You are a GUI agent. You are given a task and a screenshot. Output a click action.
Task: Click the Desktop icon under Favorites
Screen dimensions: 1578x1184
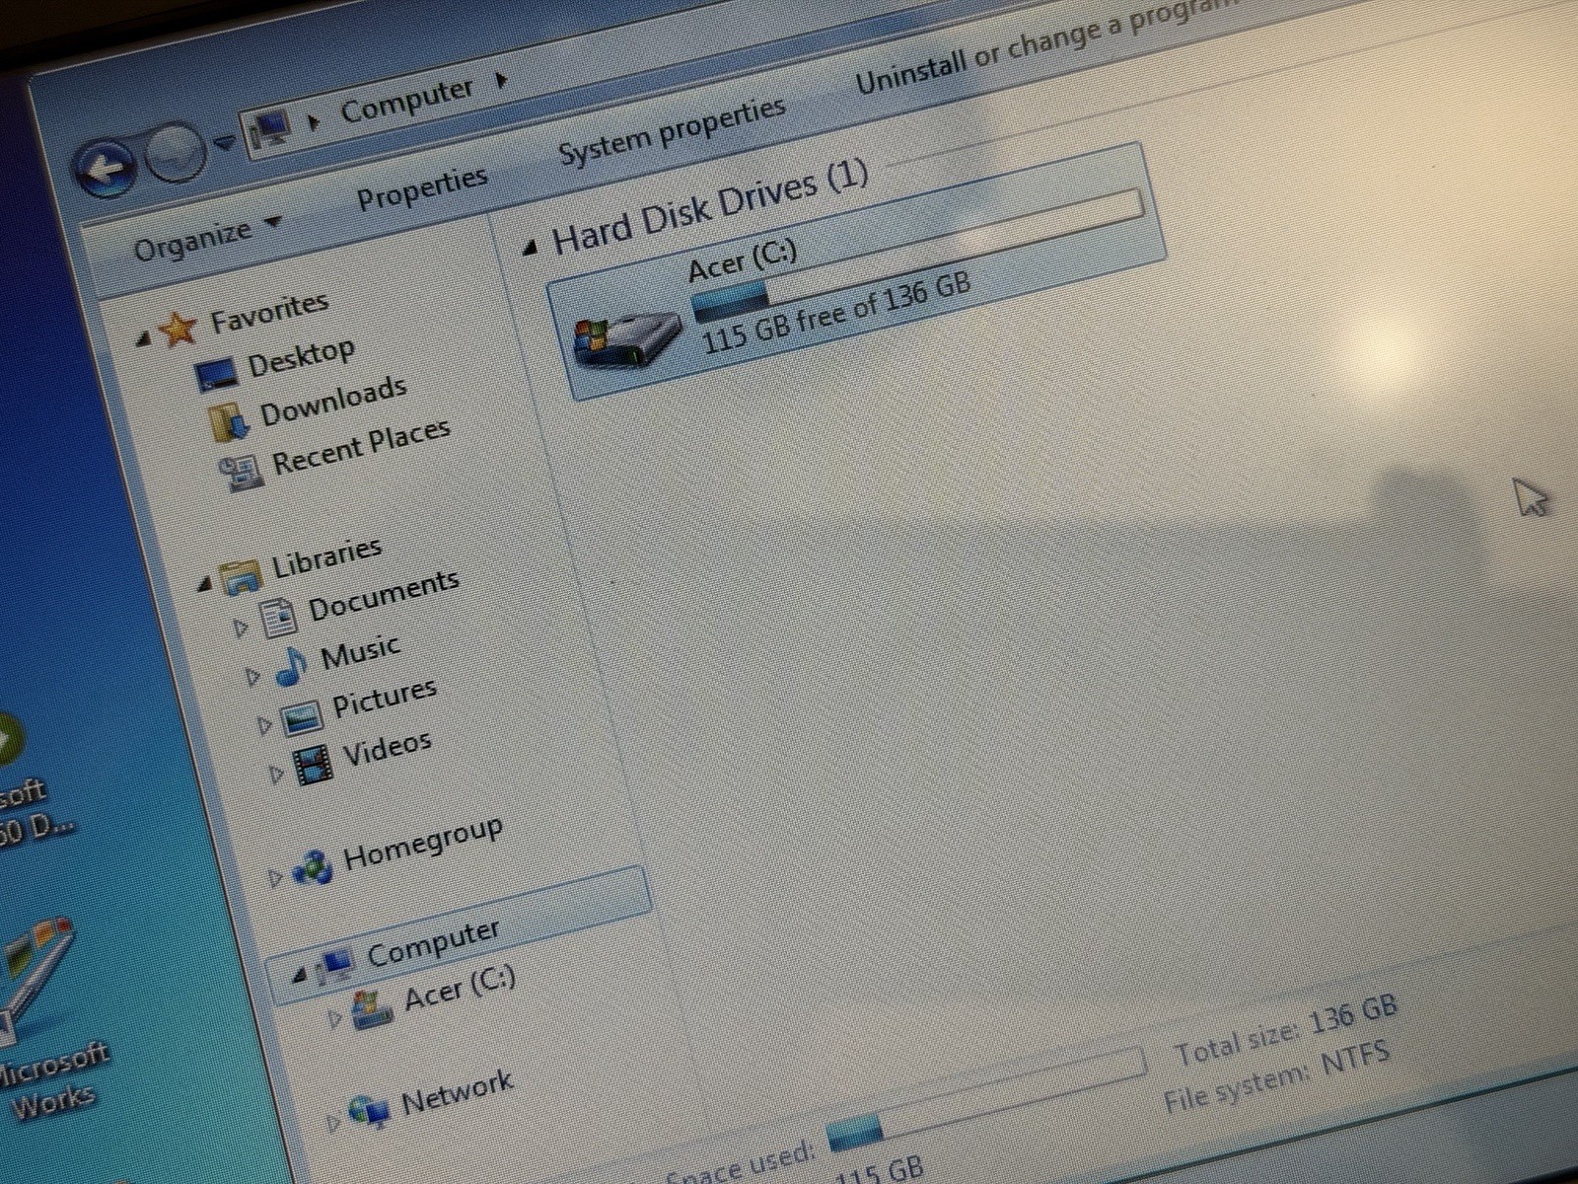[217, 374]
